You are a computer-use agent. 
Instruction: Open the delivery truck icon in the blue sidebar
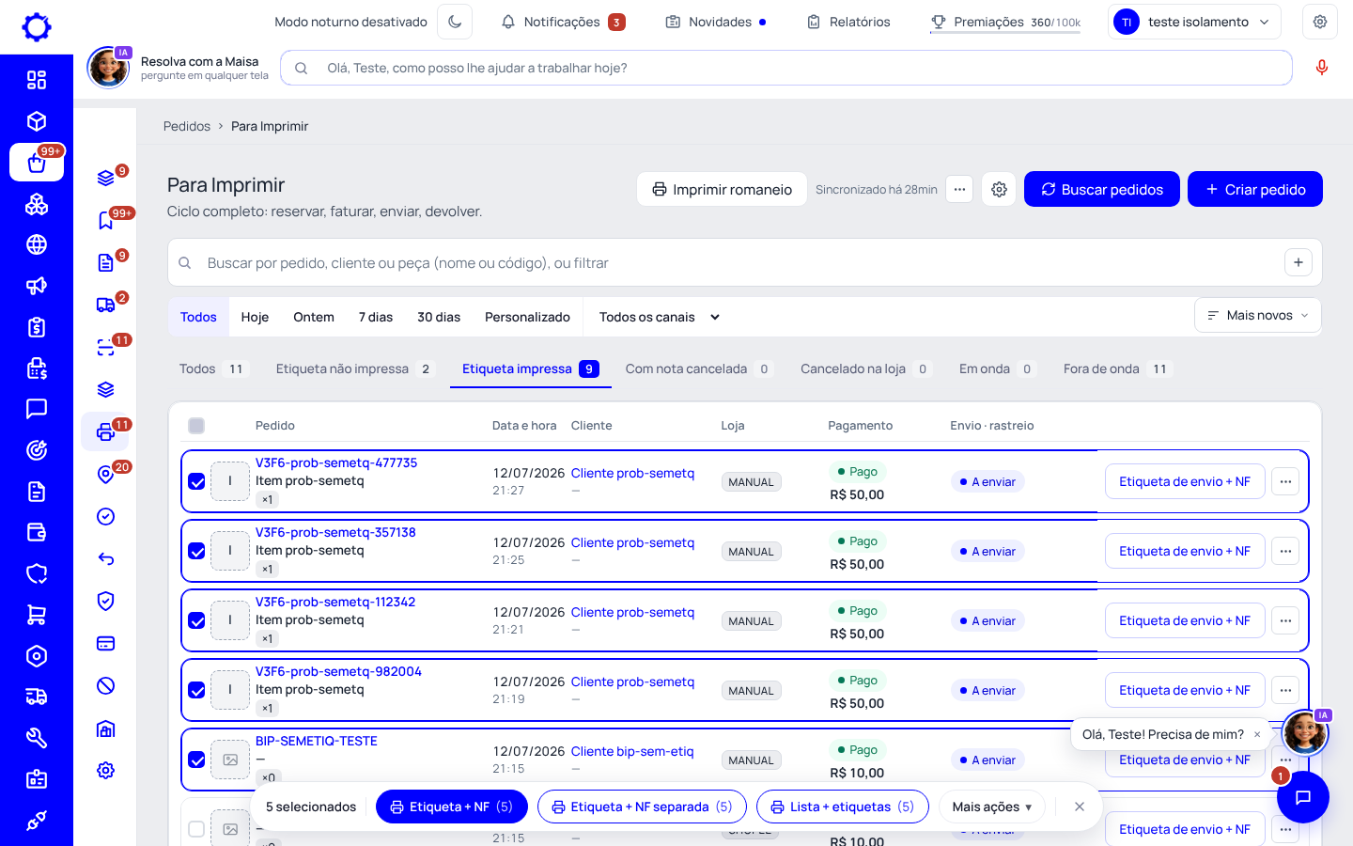(x=37, y=697)
